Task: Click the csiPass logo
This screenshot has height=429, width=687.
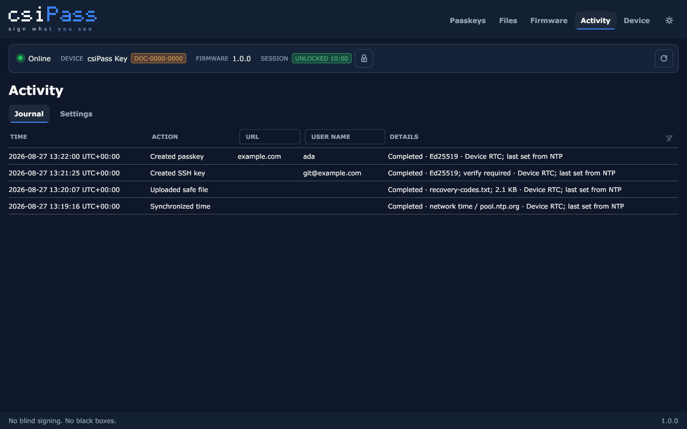Action: (x=52, y=19)
